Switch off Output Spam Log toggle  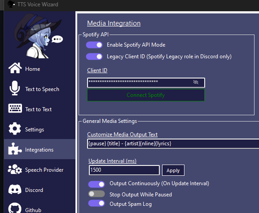pos(97,203)
